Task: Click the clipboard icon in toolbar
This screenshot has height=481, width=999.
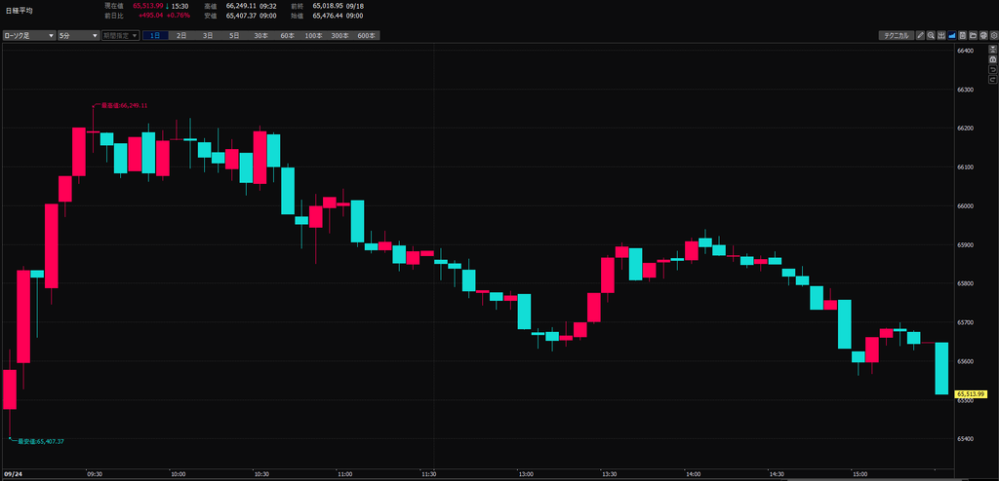Action: pos(963,36)
